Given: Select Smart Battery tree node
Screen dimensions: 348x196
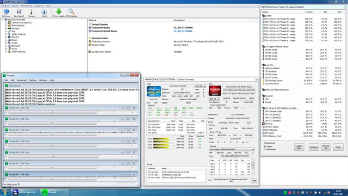Looking at the screenshot, I should (18, 52).
